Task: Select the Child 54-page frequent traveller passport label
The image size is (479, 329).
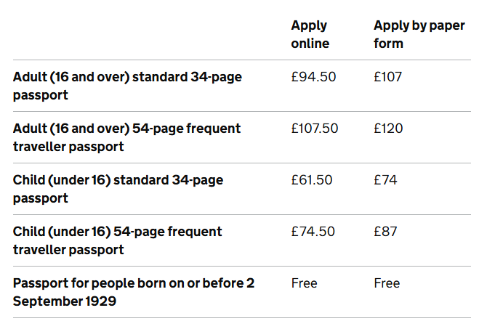Action: (x=117, y=240)
